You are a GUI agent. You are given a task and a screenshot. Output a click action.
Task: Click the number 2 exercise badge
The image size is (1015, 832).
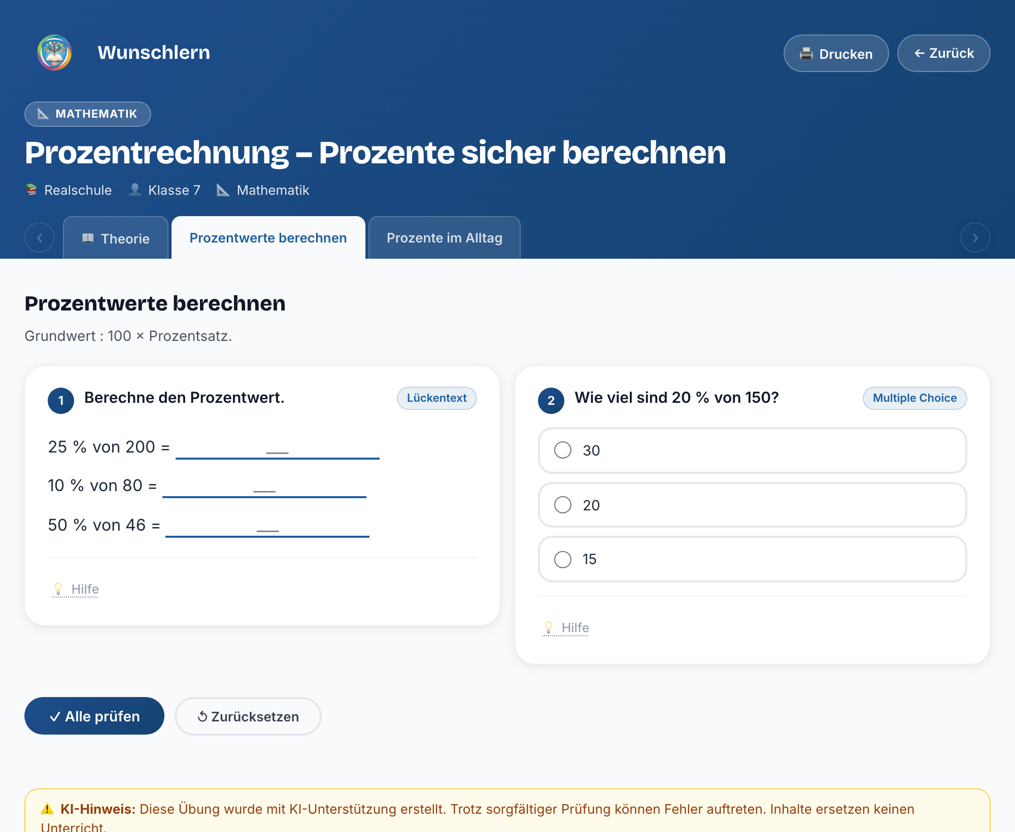551,401
